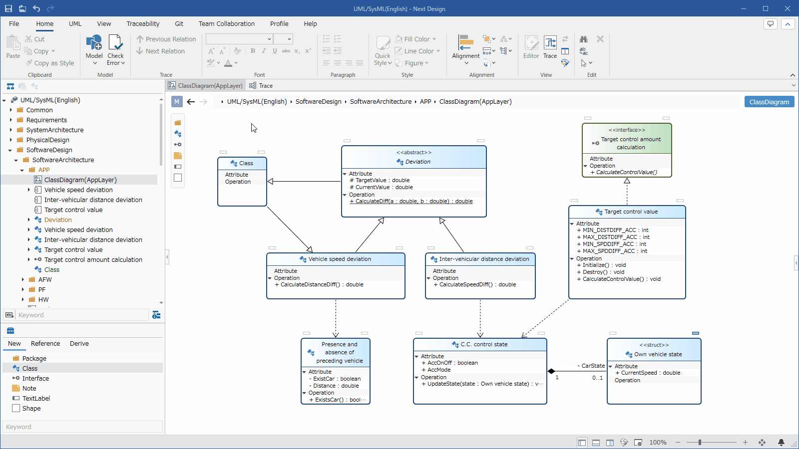Click the feedback speech bubble icon
799x449 pixels.
(771, 23)
